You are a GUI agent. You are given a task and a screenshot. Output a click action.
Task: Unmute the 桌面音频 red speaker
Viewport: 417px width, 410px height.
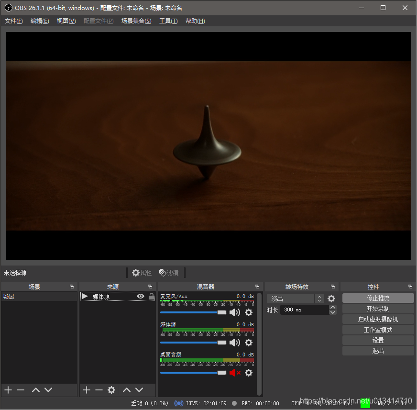pos(235,373)
